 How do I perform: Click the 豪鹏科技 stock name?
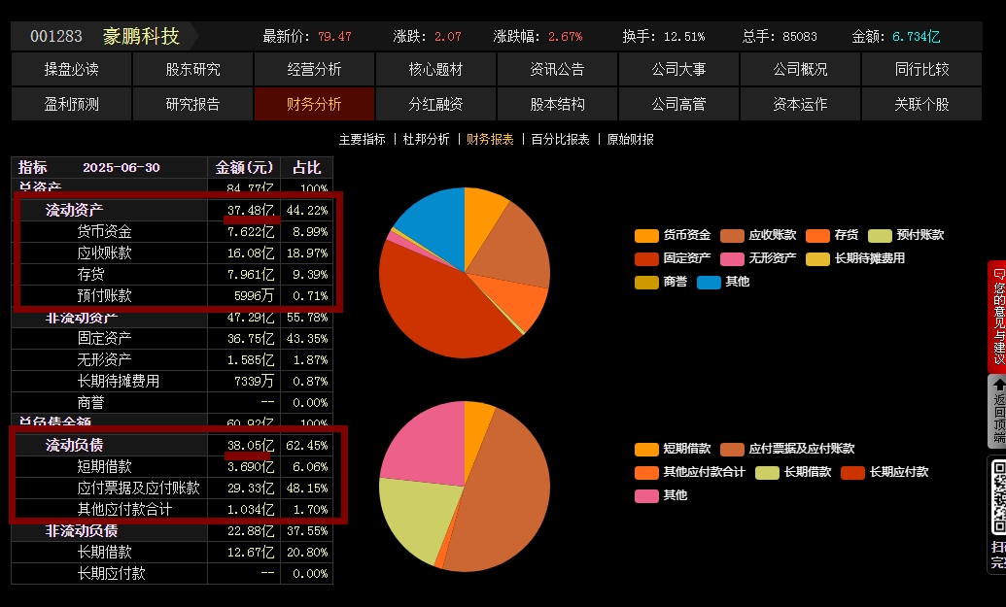(x=141, y=36)
